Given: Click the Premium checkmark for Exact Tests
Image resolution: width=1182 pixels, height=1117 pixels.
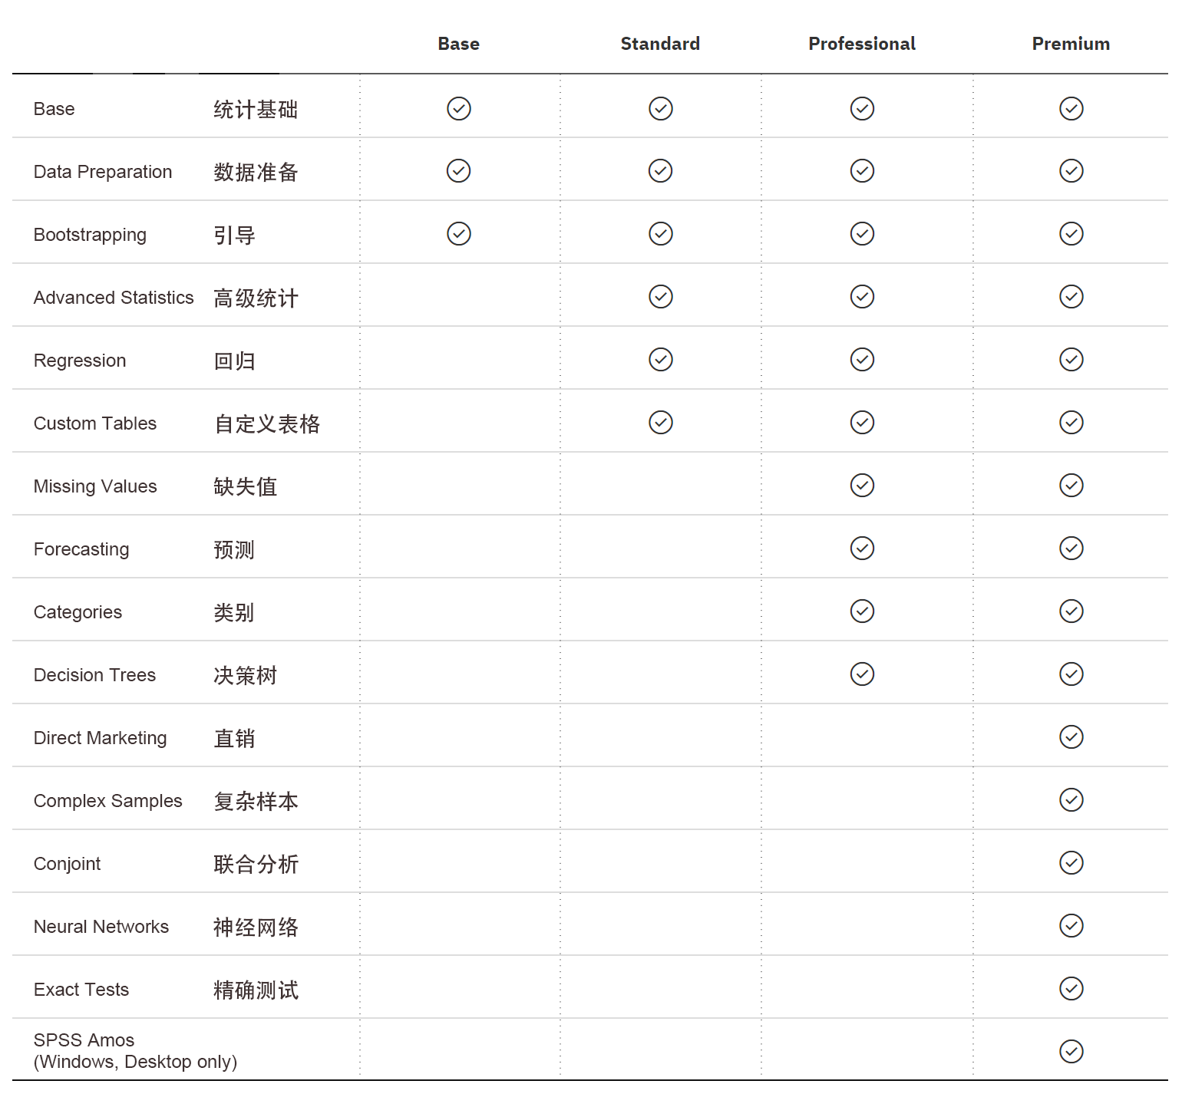Looking at the screenshot, I should 1071,988.
